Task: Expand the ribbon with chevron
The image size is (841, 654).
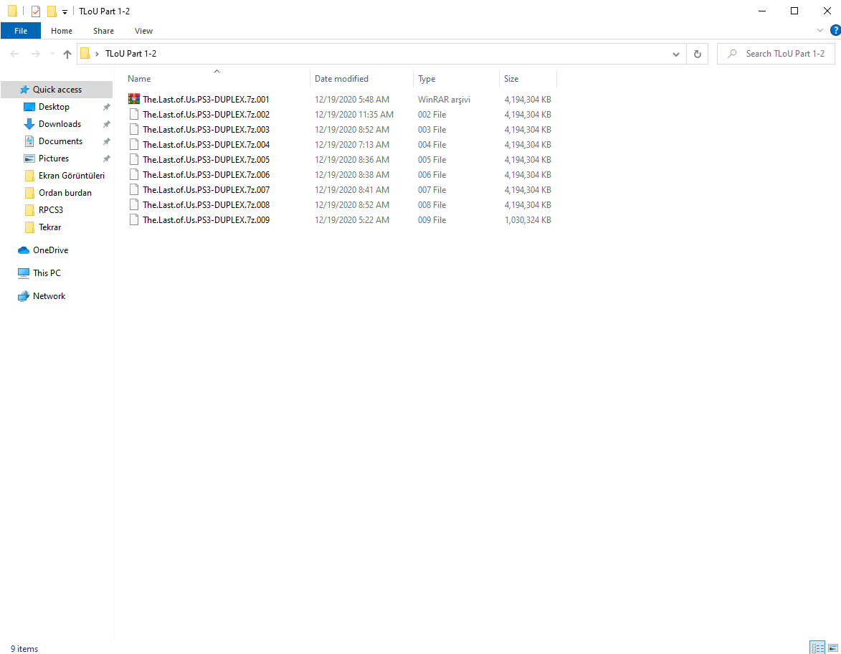Action: coord(820,31)
